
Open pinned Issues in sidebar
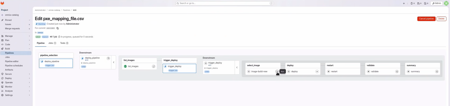pyautogui.click(x=16, y=24)
